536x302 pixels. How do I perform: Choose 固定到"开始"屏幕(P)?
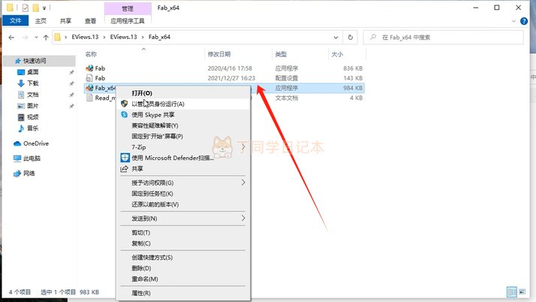coord(183,137)
